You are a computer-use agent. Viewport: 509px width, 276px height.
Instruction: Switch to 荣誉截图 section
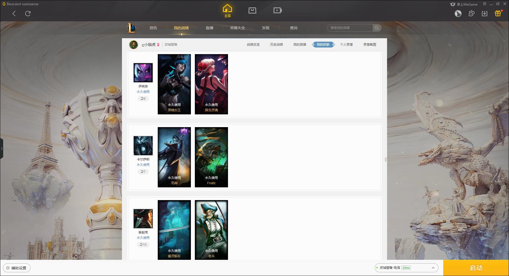(370, 45)
